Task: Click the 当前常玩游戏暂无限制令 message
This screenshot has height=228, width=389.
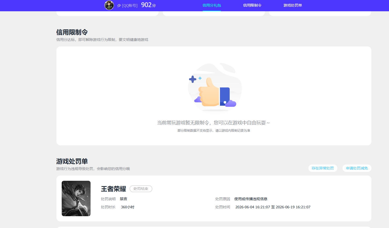Action: point(213,123)
